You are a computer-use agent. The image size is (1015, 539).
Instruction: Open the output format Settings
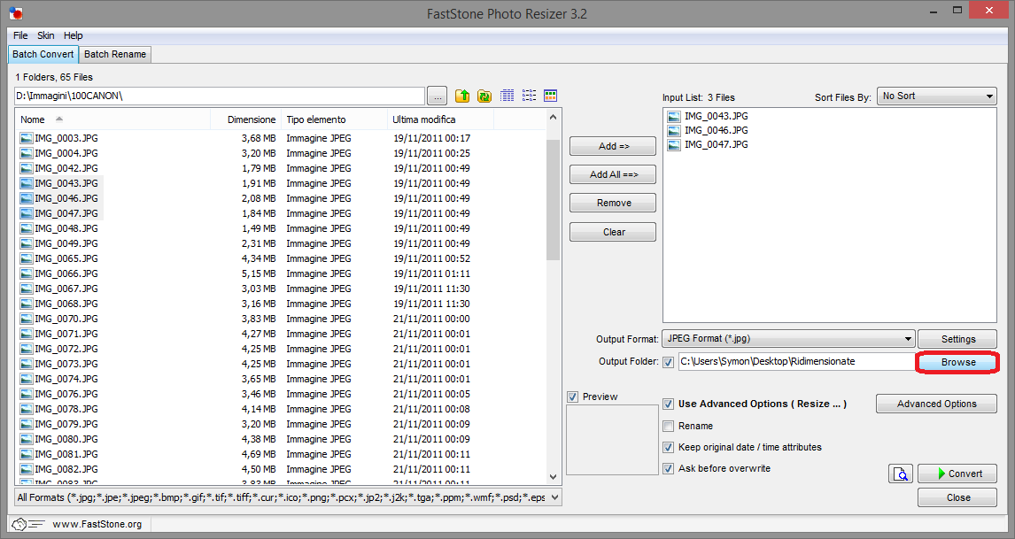pyautogui.click(x=957, y=339)
